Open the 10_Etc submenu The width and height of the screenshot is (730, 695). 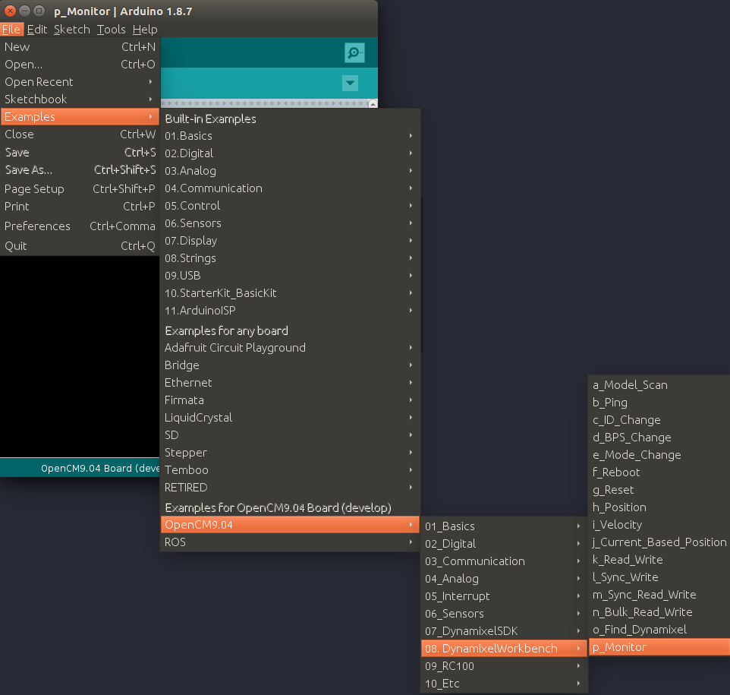[x=504, y=684]
